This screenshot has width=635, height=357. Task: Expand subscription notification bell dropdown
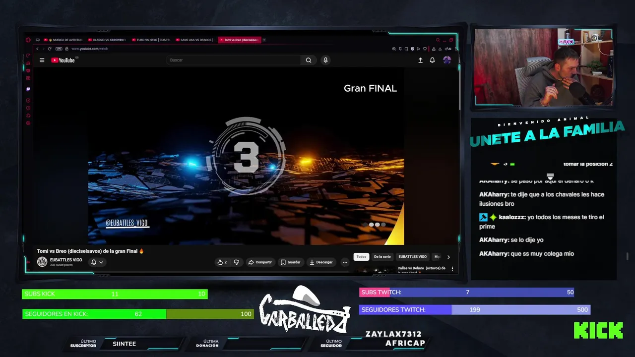click(97, 262)
